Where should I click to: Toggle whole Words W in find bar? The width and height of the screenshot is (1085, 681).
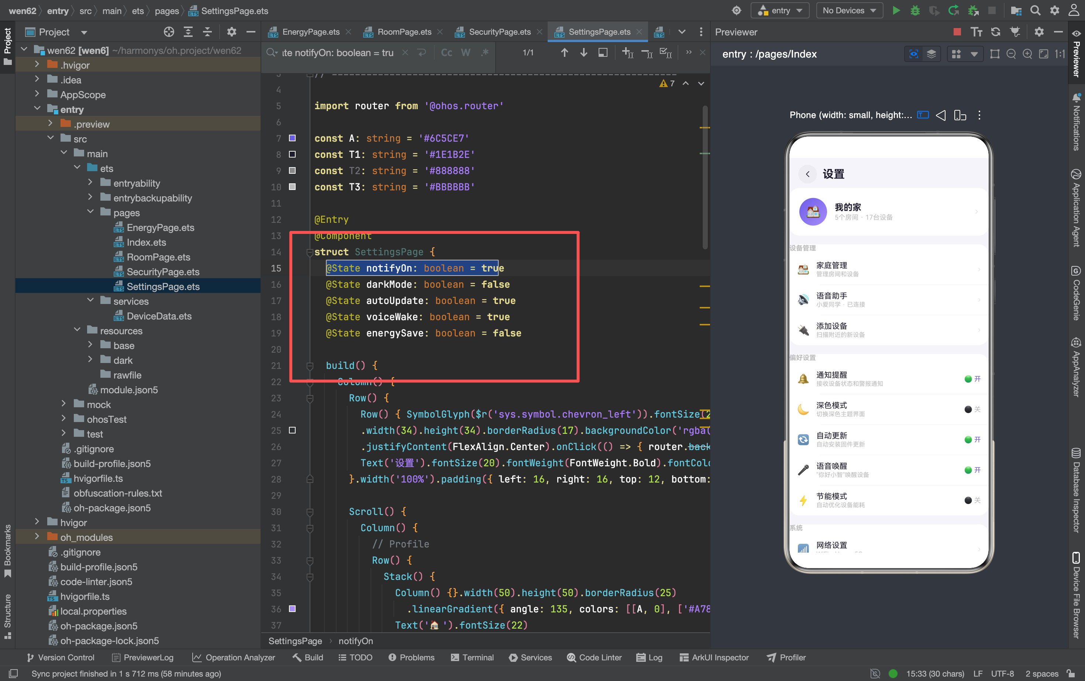(x=466, y=53)
